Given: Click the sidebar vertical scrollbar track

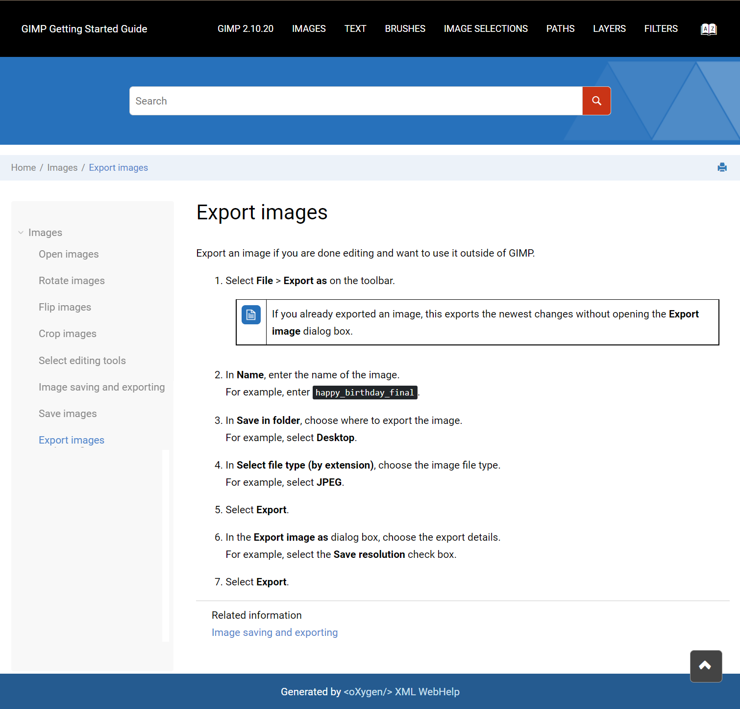Looking at the screenshot, I should point(166,546).
